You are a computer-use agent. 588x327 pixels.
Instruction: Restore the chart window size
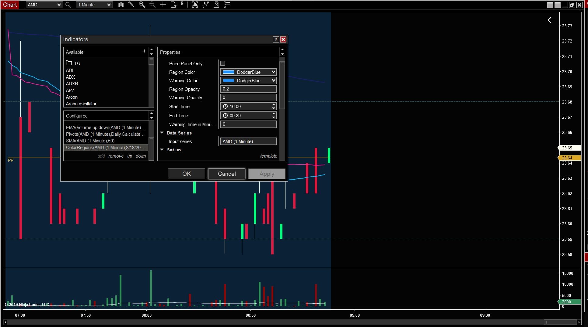572,5
